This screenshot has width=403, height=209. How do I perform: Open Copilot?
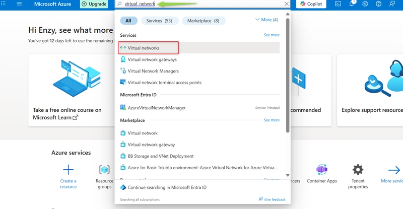pos(311,4)
